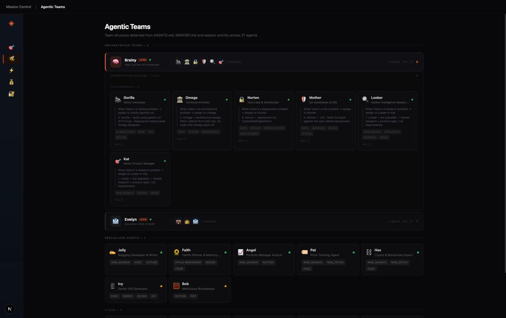506x318 pixels.
Task: Click Omega's classical building avatar icon
Action: (x=187, y=62)
